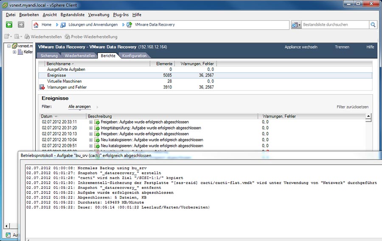The height and width of the screenshot is (241, 382).
Task: Open the Alle anzeigen filter dropdown
Action: tap(79, 107)
